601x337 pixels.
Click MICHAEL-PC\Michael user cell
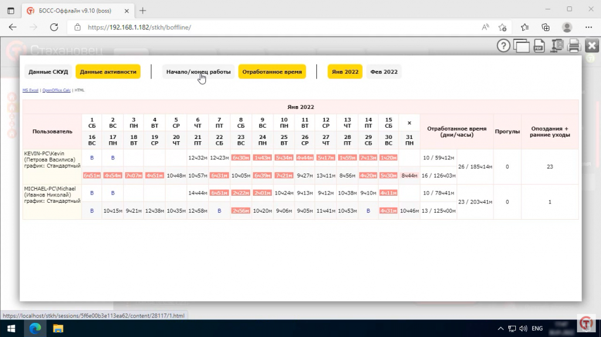[x=52, y=202]
